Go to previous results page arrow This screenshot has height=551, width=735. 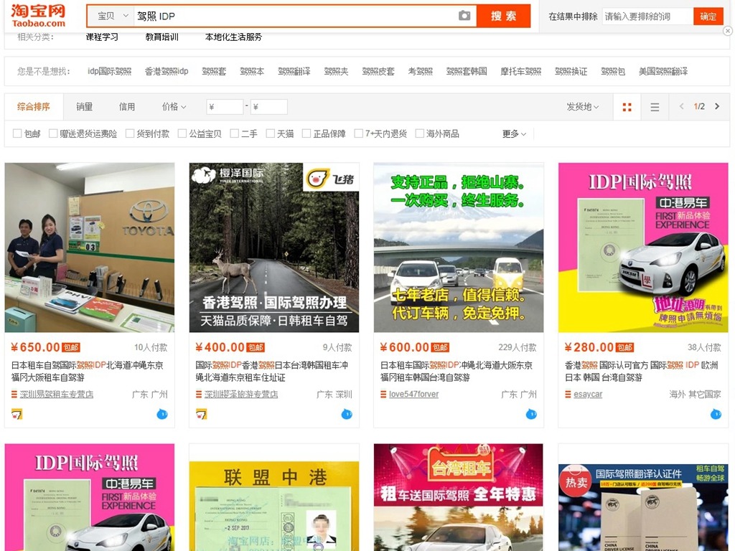point(682,106)
